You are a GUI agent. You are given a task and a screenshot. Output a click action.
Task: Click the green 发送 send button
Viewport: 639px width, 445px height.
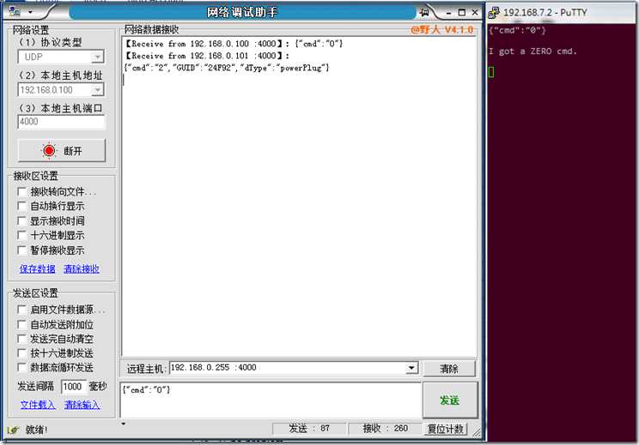(450, 400)
